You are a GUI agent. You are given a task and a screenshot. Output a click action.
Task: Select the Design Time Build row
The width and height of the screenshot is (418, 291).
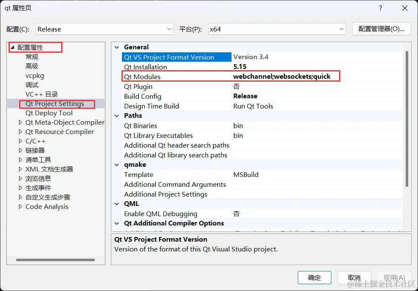point(262,106)
